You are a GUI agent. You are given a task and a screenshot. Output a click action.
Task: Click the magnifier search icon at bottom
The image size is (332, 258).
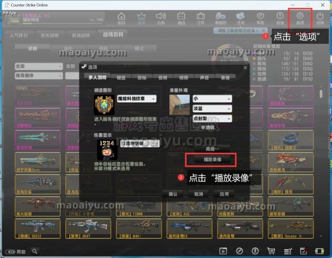click(35, 251)
